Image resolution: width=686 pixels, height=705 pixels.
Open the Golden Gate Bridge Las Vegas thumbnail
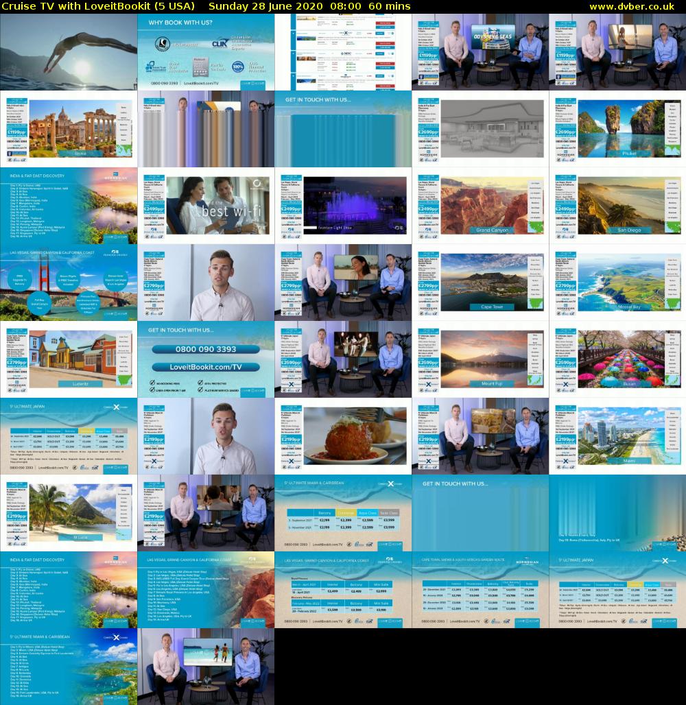pos(69,283)
